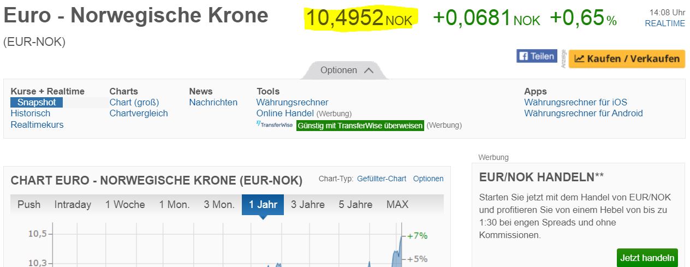Viewport: 690px width, 267px height.
Task: Click the green Jetzt handeln button
Action: [x=647, y=258]
